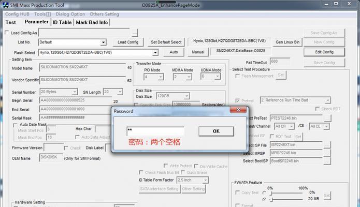Click the Edit Config button

324,52
